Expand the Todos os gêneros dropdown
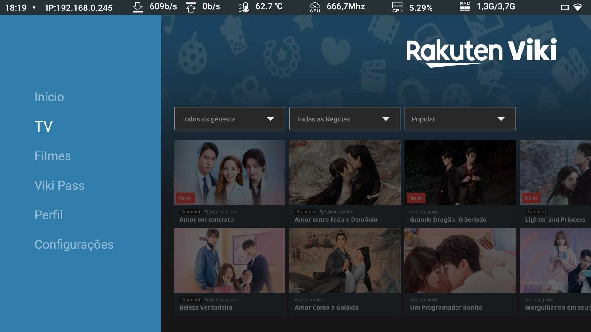The height and width of the screenshot is (332, 591). coord(230,119)
